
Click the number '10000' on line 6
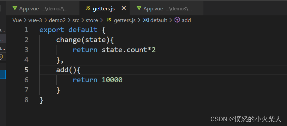(x=112, y=80)
